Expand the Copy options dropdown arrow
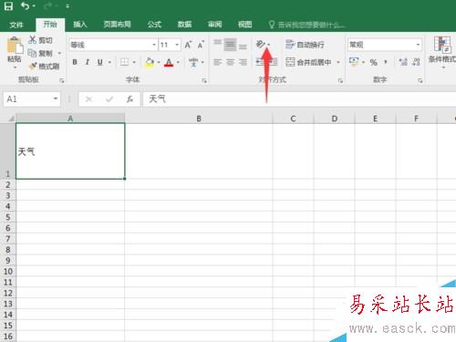Viewport: 456px width, 342px height. pos(59,53)
